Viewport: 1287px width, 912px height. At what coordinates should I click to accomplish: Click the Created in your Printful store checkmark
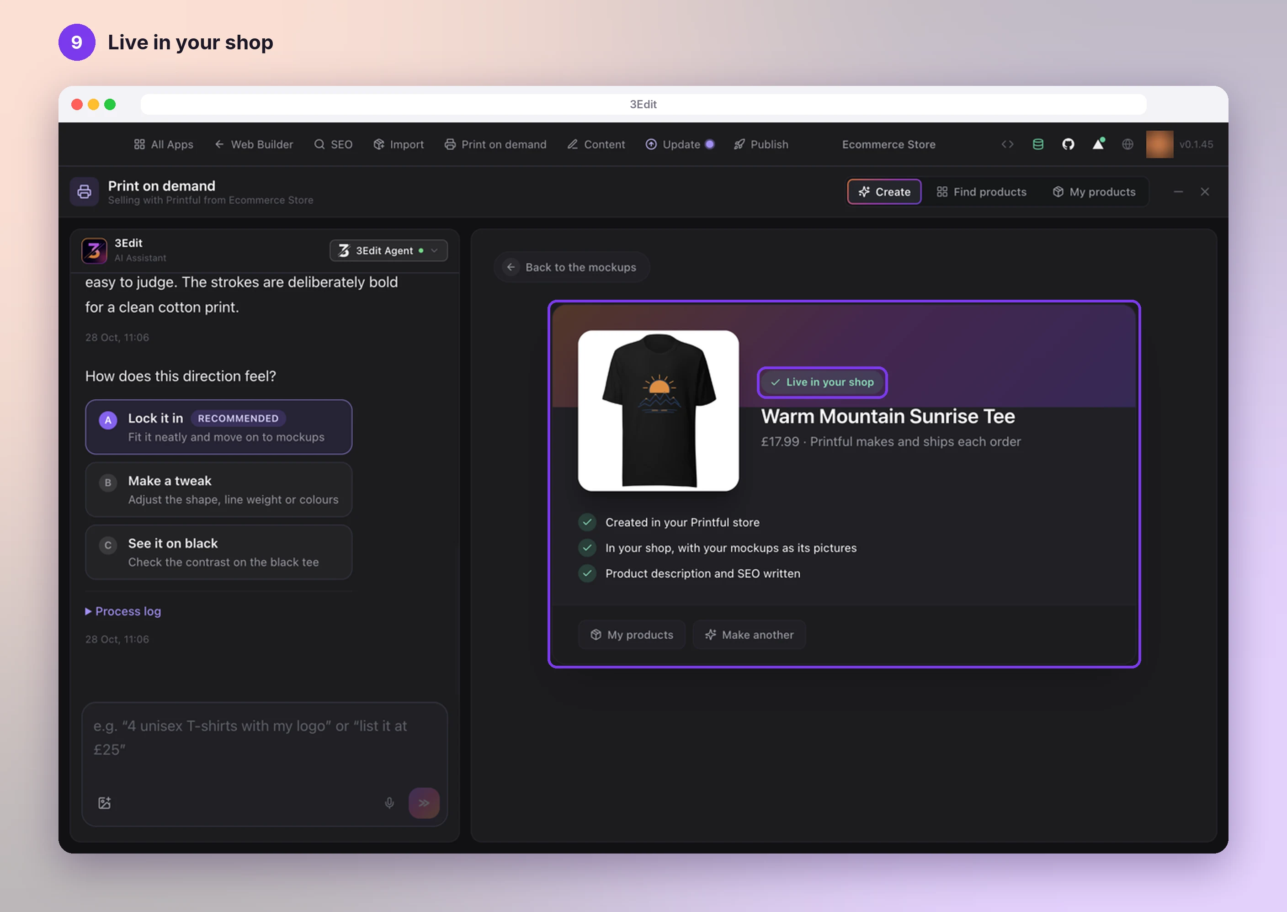[x=587, y=522]
